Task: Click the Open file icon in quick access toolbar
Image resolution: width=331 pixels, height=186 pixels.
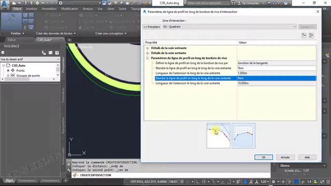Action: point(20,3)
